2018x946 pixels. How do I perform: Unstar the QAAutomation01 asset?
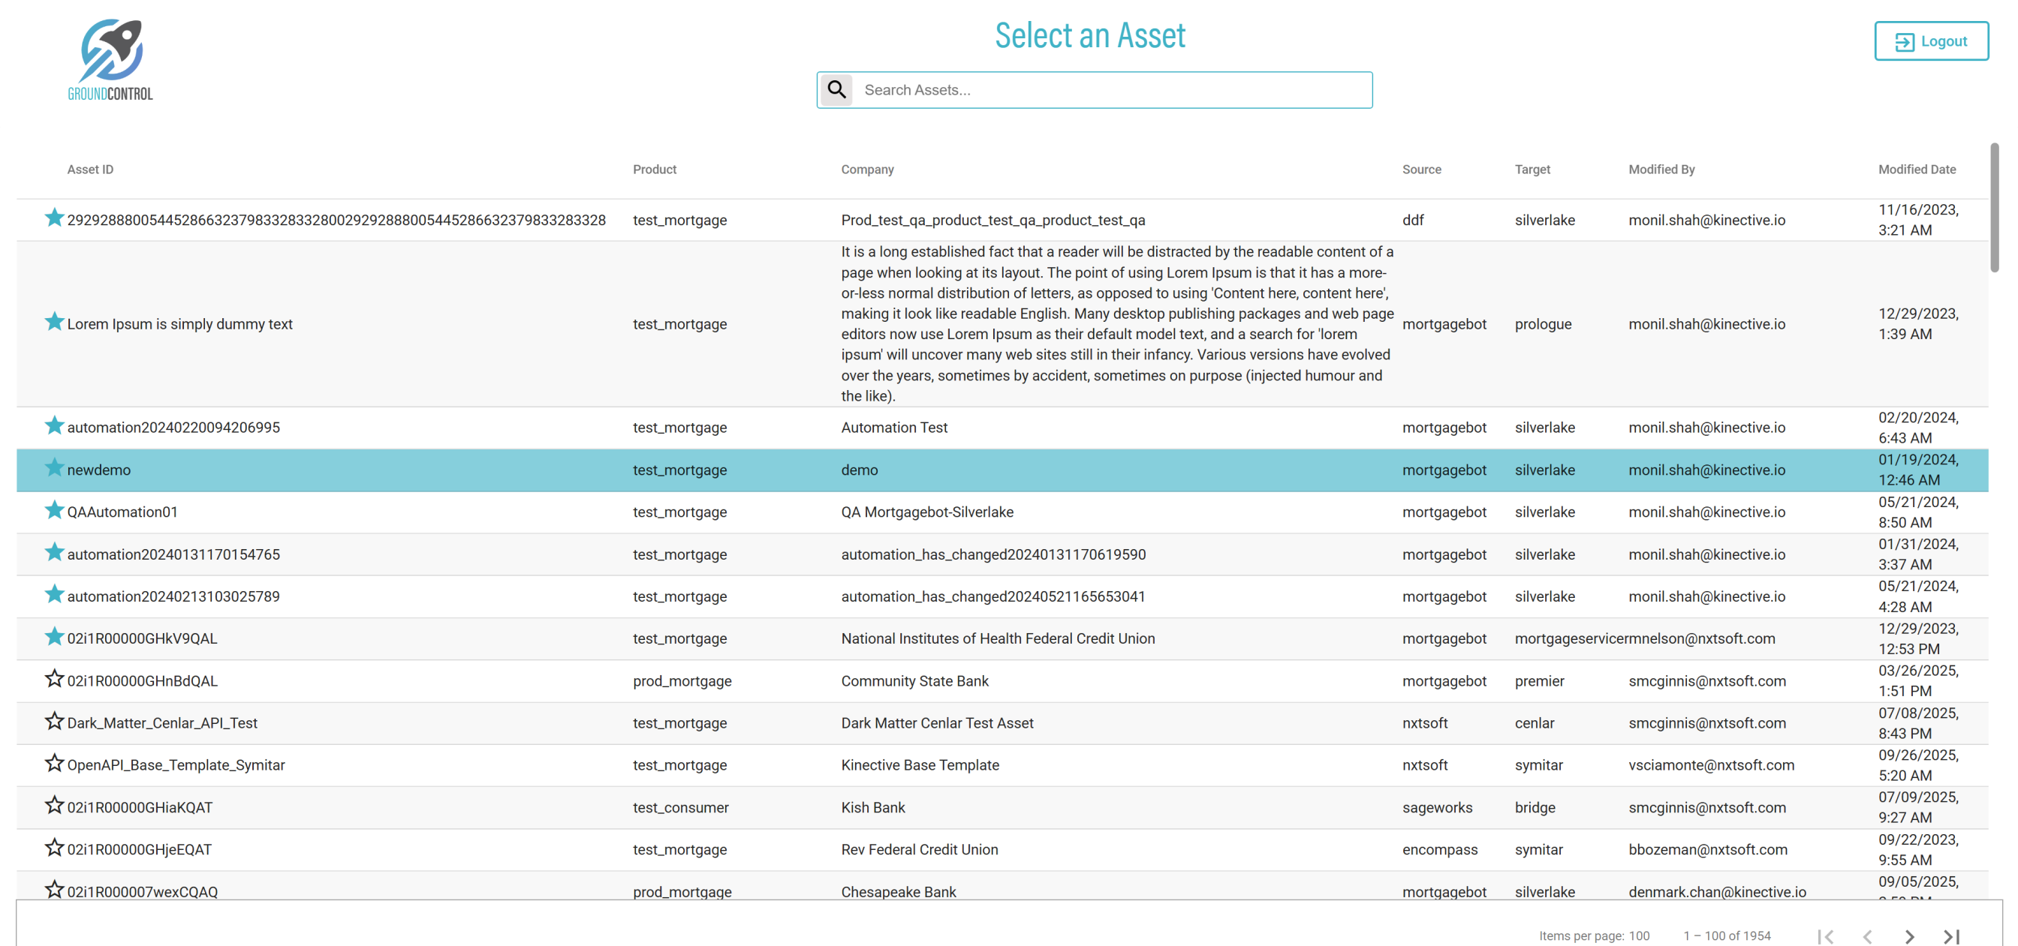click(x=54, y=511)
